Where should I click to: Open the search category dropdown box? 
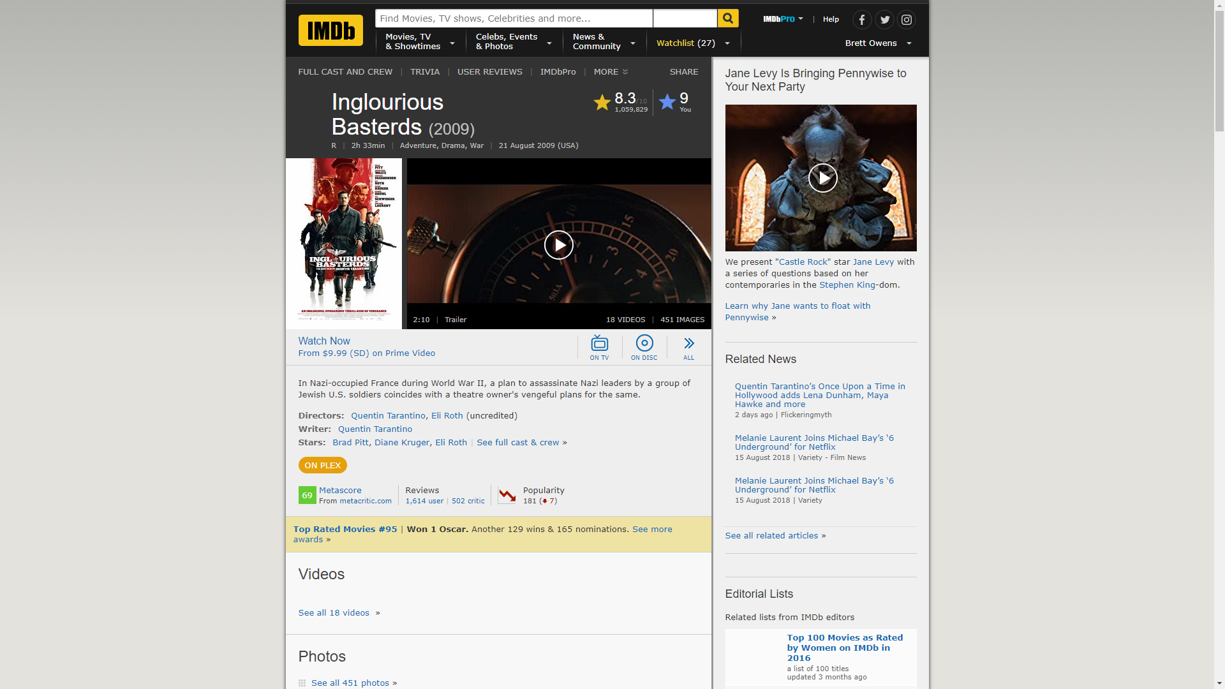point(685,19)
